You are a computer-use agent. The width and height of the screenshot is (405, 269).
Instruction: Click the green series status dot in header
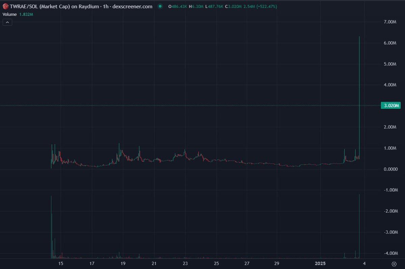point(161,6)
